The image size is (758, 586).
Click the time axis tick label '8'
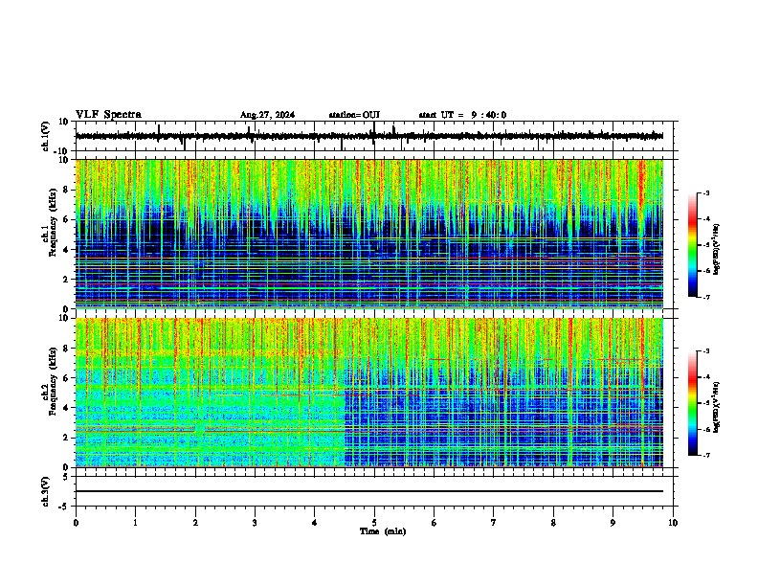coord(553,523)
